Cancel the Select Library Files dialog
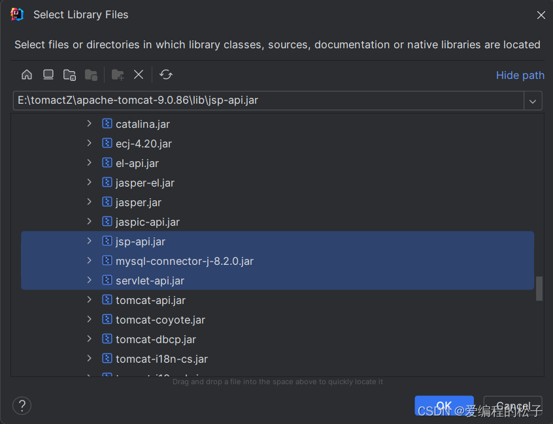The width and height of the screenshot is (553, 424). tap(512, 405)
